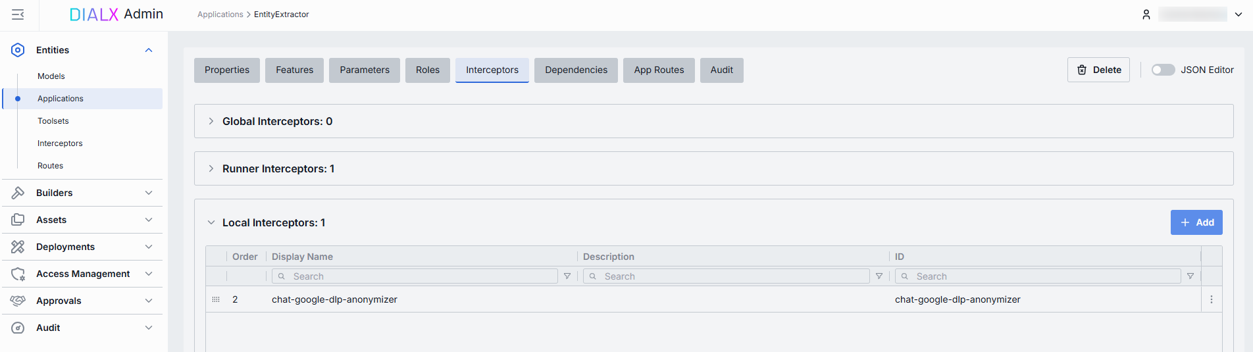The width and height of the screenshot is (1253, 352).
Task: Open the account dropdown arrow
Action: [1238, 14]
